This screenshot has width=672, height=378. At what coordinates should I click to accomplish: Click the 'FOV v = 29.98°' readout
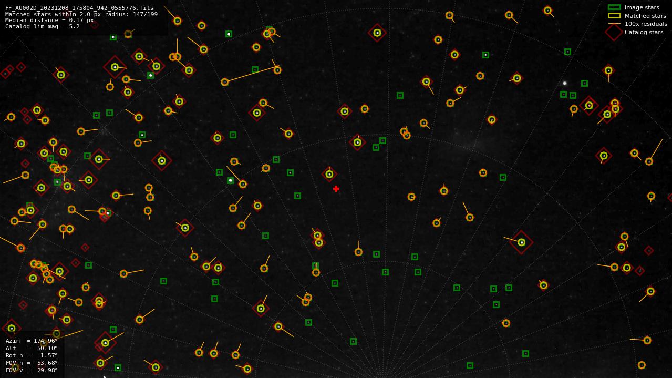[x=32, y=370]
